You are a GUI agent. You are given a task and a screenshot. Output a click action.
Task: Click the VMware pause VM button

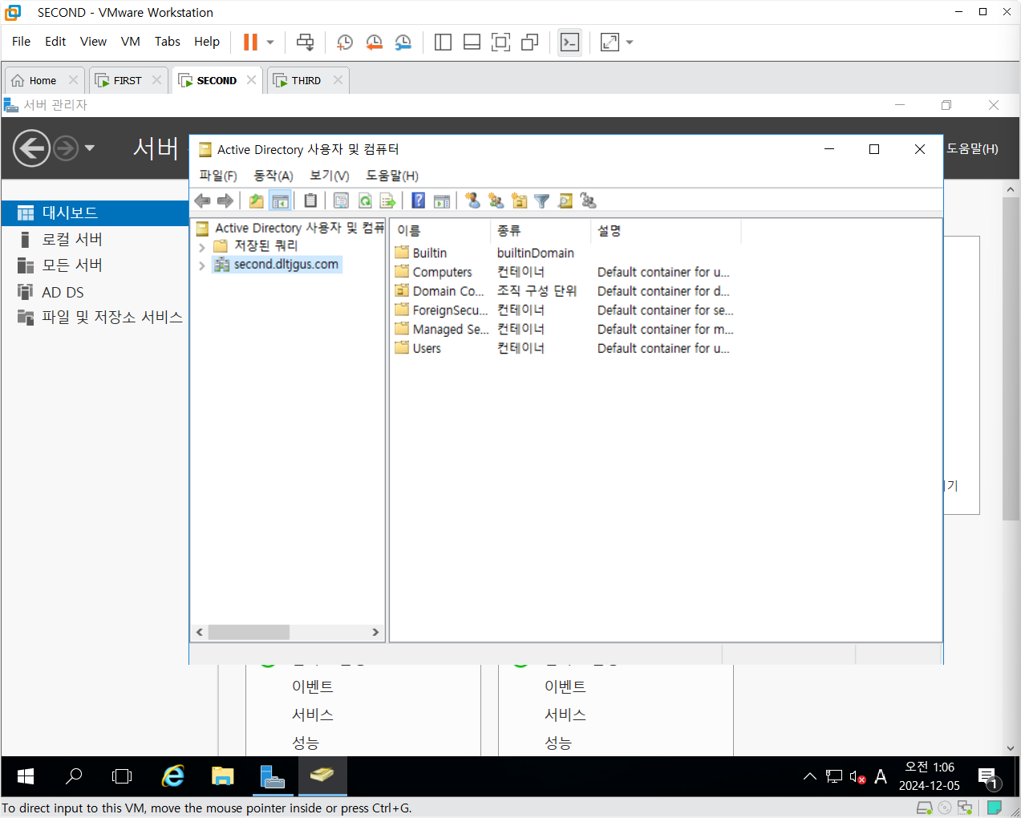click(250, 42)
